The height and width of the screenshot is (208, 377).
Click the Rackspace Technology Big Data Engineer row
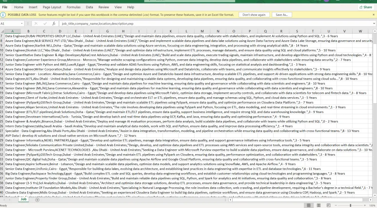click(x=175, y=174)
